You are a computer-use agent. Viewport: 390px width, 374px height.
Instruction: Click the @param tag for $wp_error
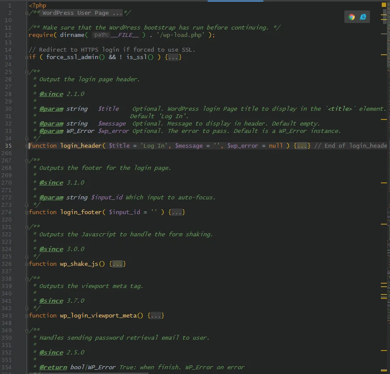tap(51, 131)
